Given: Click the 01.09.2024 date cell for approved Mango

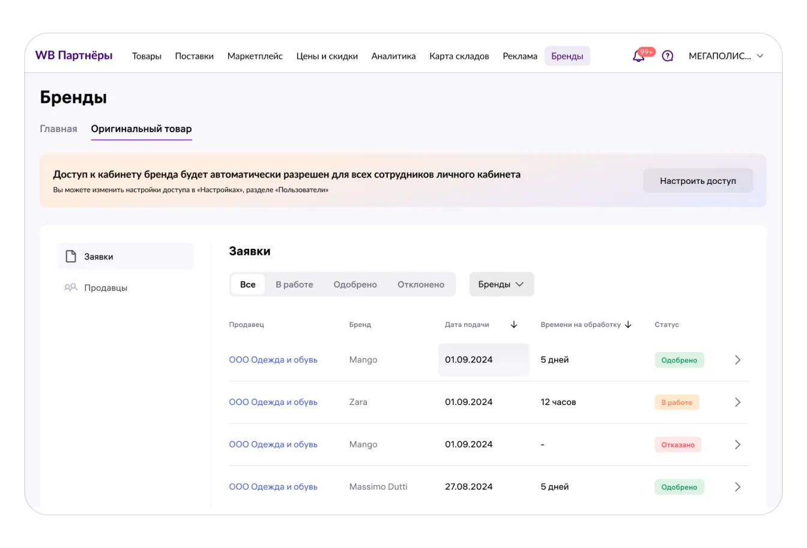Looking at the screenshot, I should pos(469,360).
